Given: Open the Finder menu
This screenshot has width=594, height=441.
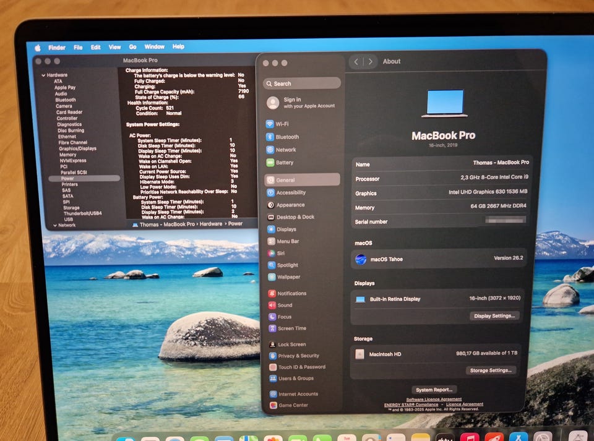Looking at the screenshot, I should (x=57, y=48).
